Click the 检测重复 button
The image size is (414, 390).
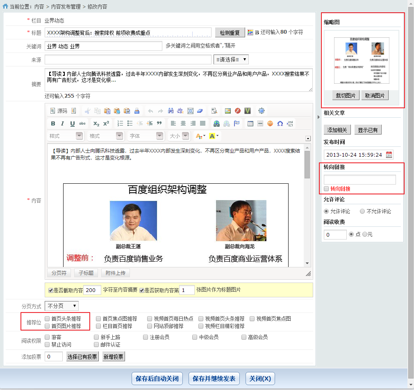[x=230, y=33]
